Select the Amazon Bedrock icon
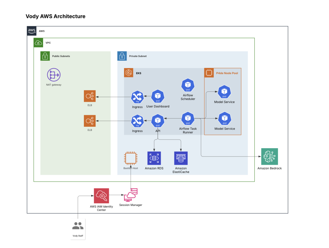Viewport: 329px width, 248px height. [270, 157]
